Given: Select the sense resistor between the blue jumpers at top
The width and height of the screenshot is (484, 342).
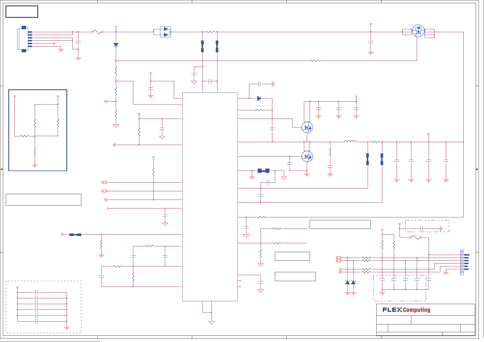Looking at the screenshot, I should (x=210, y=32).
